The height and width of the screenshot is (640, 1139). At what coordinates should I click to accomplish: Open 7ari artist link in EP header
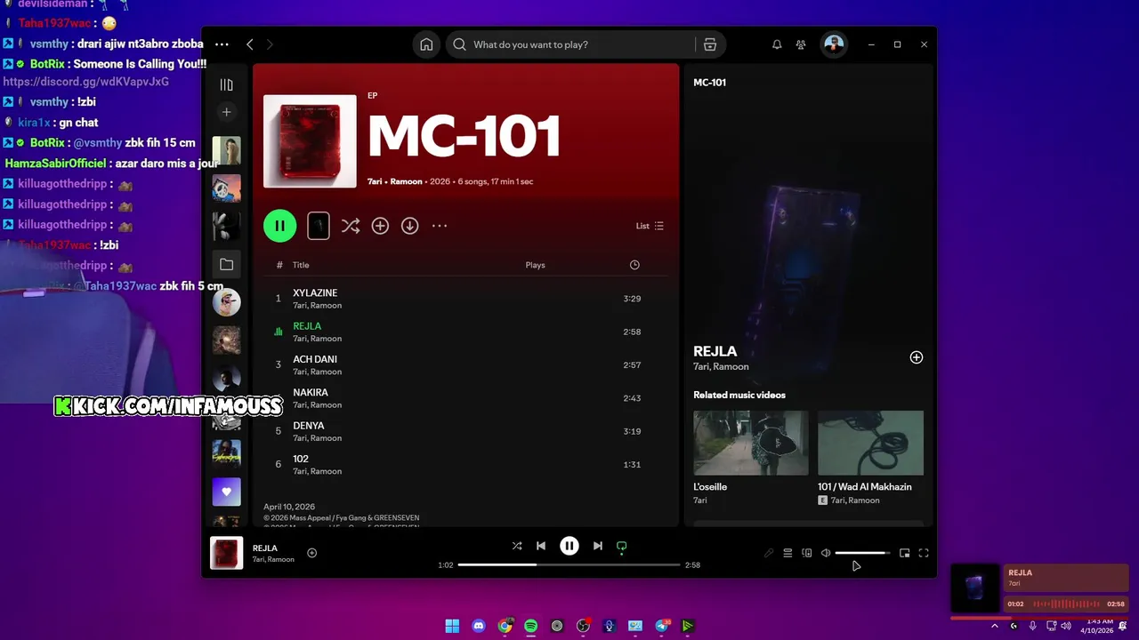point(375,181)
